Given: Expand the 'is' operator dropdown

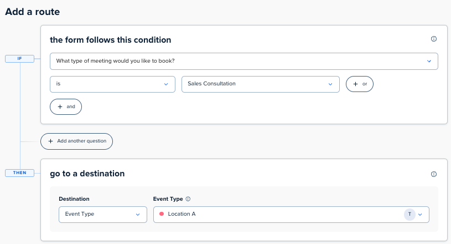Looking at the screenshot, I should 112,84.
